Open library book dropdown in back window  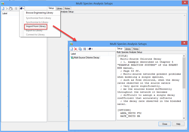[x=22, y=9]
